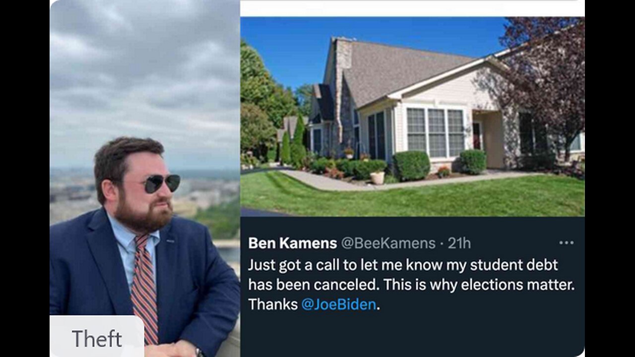The width and height of the screenshot is (635, 357).
Task: Select the @BeeKamens handle
Action: point(388,243)
